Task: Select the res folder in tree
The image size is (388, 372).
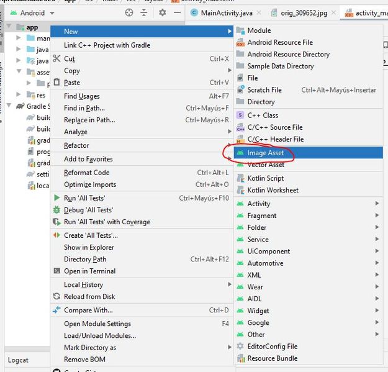Action: [x=41, y=95]
